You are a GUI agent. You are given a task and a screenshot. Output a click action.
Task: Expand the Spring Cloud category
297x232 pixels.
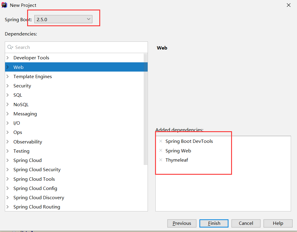(7, 160)
